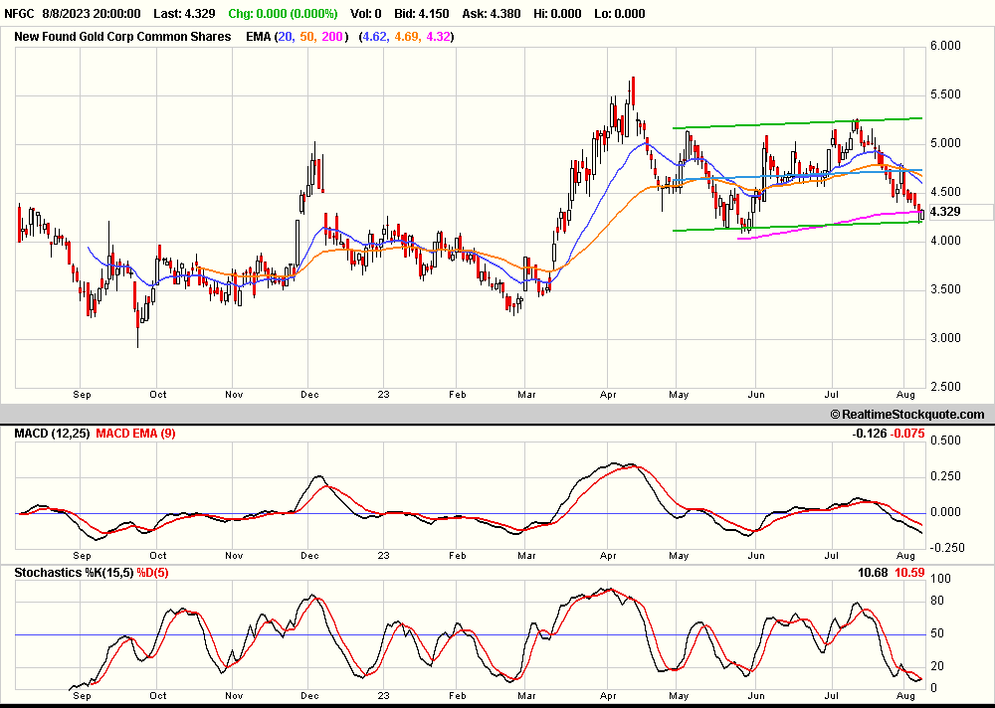Viewport: 995px width, 708px height.
Task: Click the Sep label on stochastics panel axis
Action: [82, 696]
